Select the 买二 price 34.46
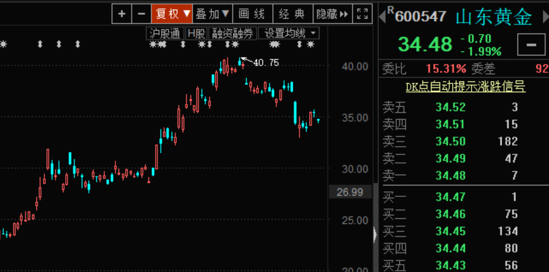This screenshot has width=549, height=272. (x=451, y=214)
